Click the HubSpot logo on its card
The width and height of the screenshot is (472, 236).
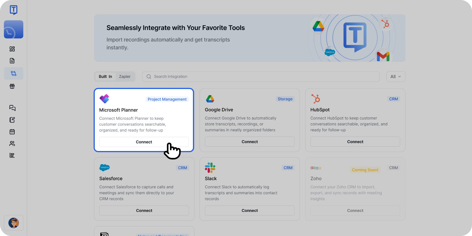[x=316, y=99]
